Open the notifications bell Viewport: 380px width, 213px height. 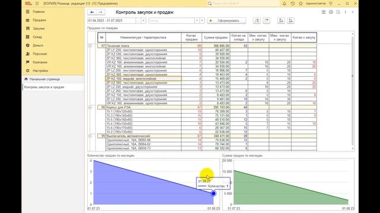coord(284,4)
